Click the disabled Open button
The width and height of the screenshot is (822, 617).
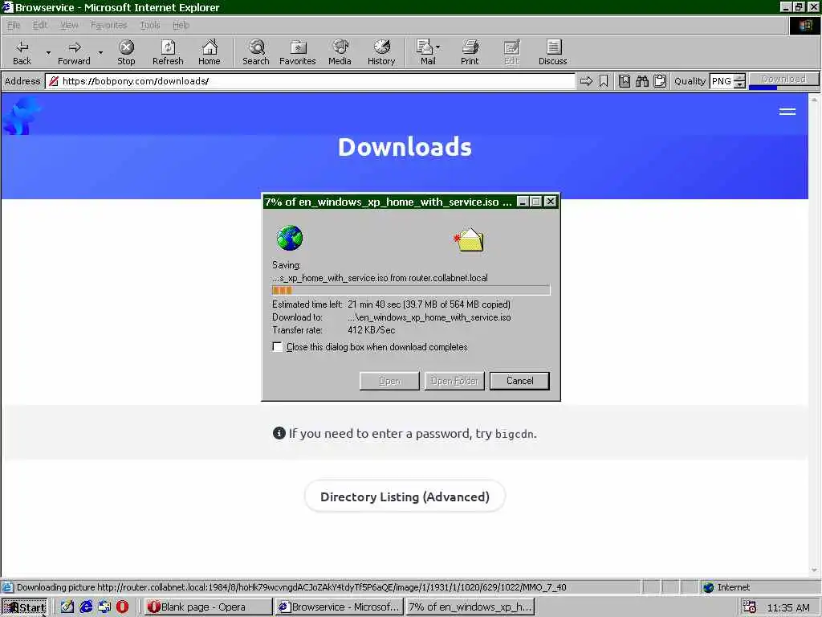pos(389,381)
